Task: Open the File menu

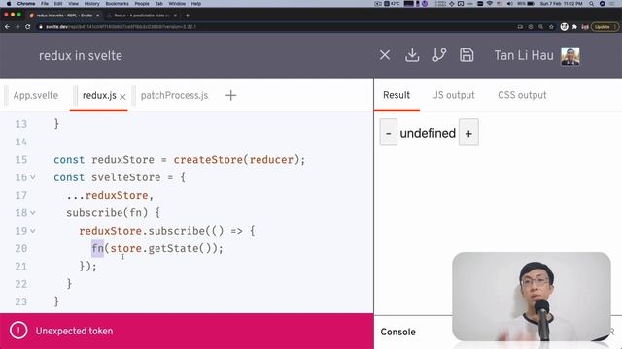Action: pyautogui.click(x=45, y=4)
